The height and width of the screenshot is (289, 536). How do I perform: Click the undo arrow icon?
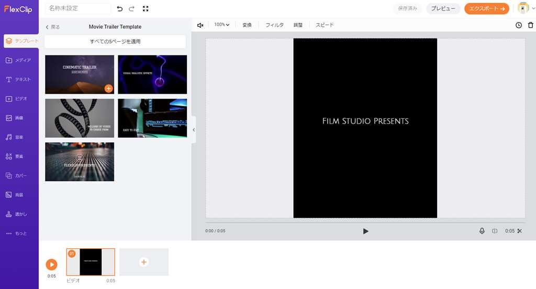[x=120, y=9]
